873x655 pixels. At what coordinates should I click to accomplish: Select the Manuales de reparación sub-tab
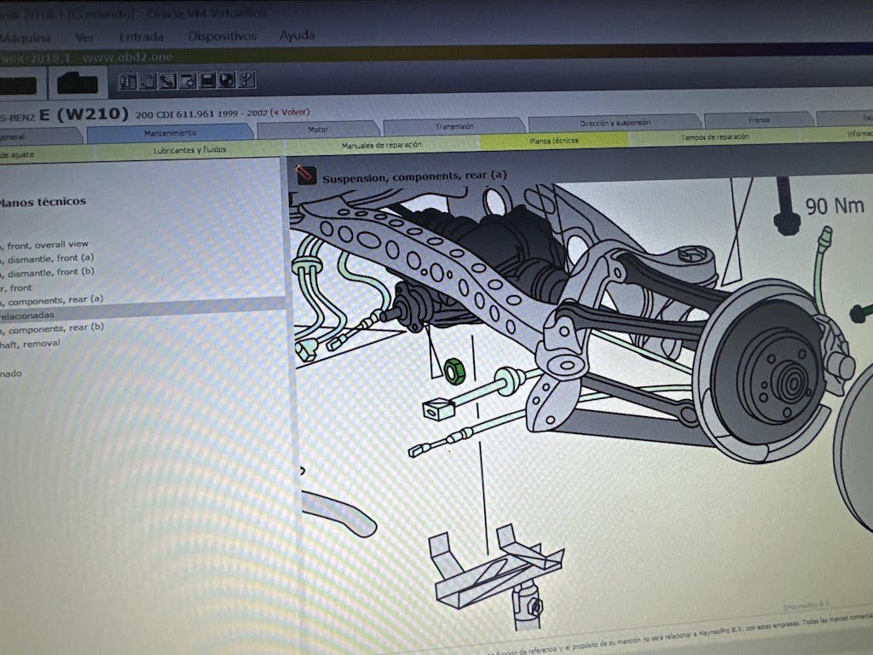[381, 145]
